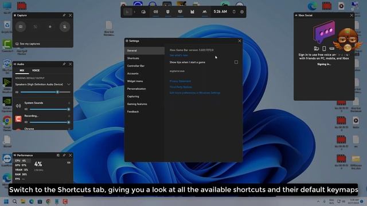Open the Personalization settings tab
367x206 pixels.
tap(145, 89)
